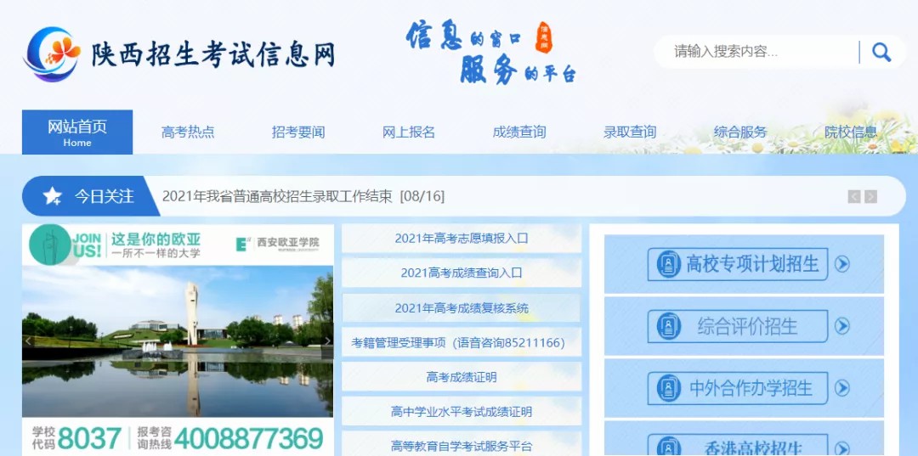The width and height of the screenshot is (918, 456).
Task: Open the 2021高考成绩查询入口 link
Action: point(462,273)
